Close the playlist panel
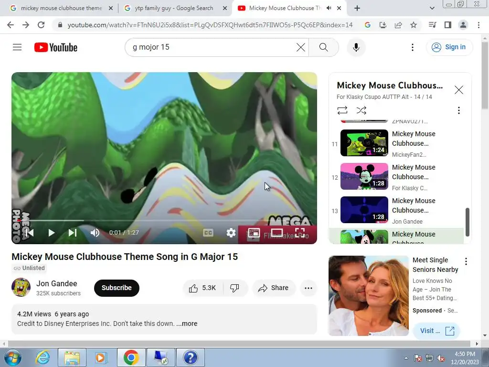 point(458,90)
